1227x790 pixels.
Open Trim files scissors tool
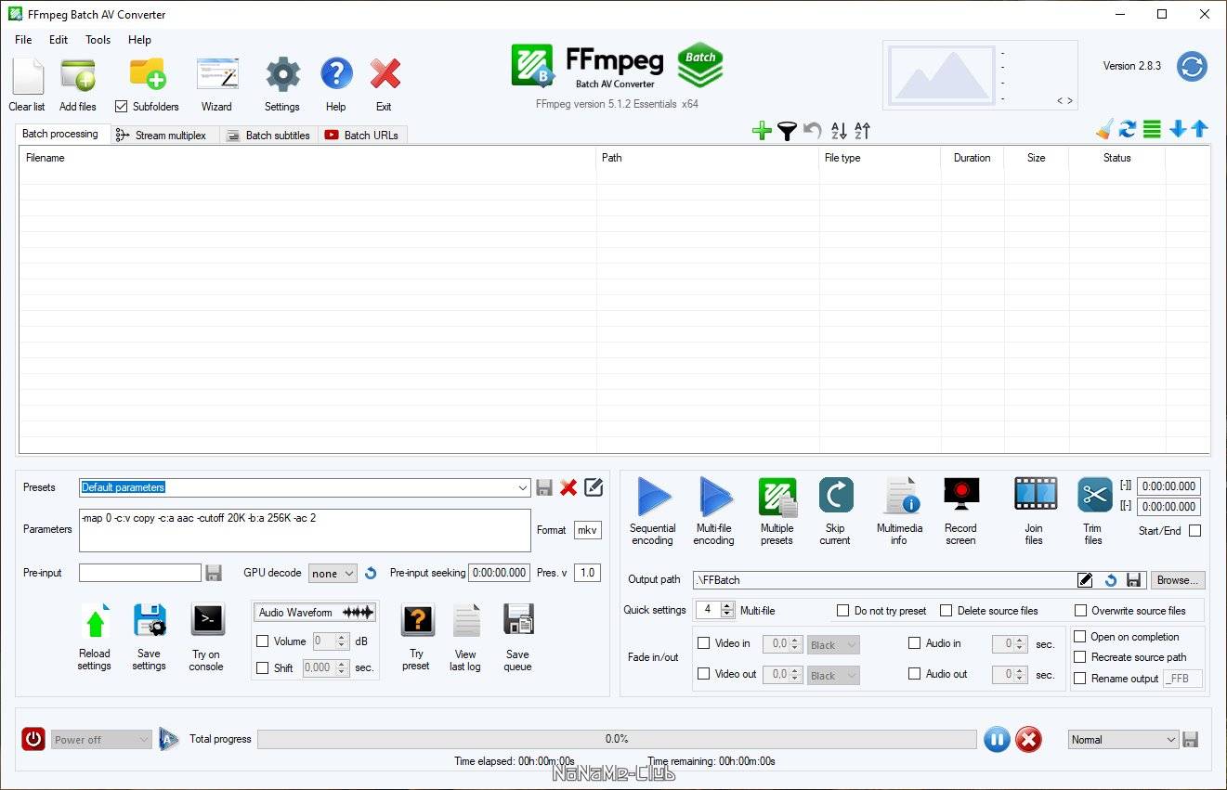pyautogui.click(x=1094, y=495)
